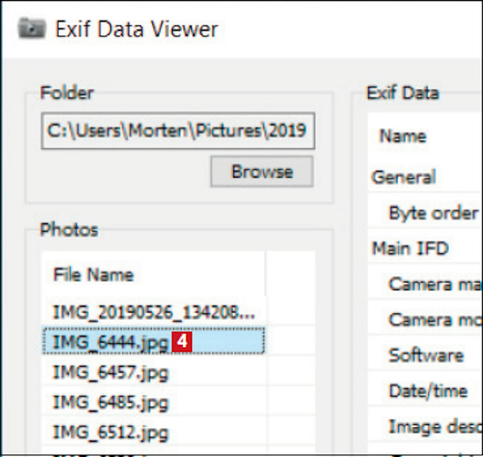Click the red number 4 marker badge

(182, 341)
